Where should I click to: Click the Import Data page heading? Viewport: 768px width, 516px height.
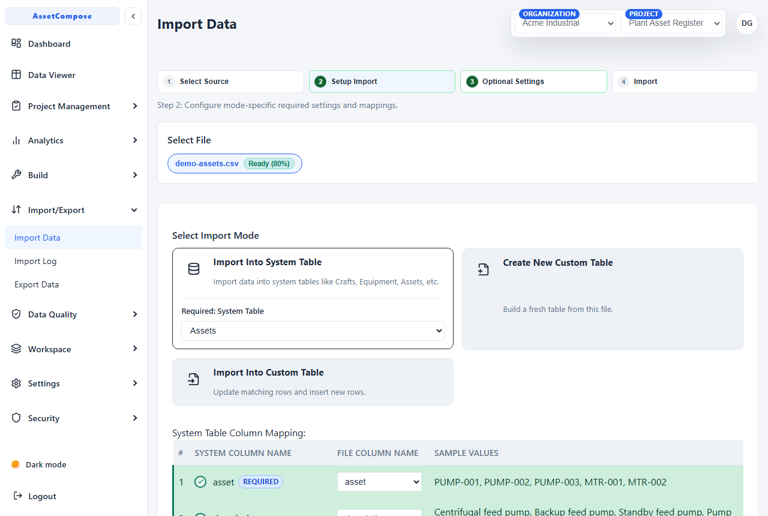tap(197, 24)
